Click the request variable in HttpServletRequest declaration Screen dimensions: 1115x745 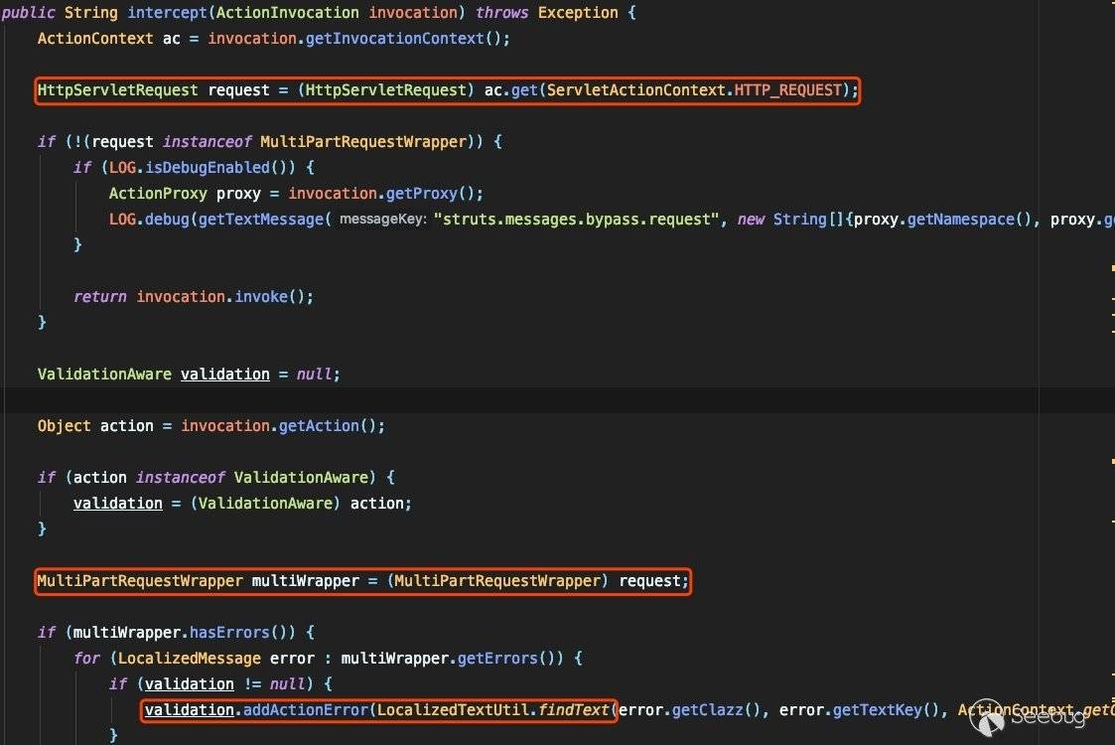pos(239,90)
